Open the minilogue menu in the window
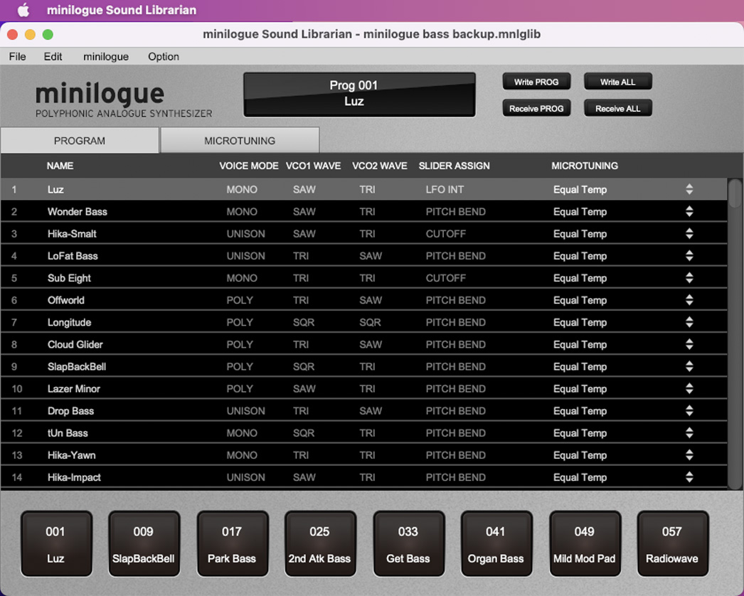This screenshot has height=596, width=744. [x=106, y=56]
